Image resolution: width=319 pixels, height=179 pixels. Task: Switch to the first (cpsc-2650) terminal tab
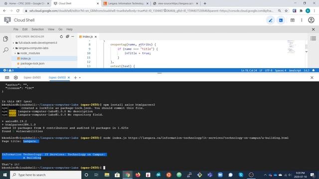point(32,78)
